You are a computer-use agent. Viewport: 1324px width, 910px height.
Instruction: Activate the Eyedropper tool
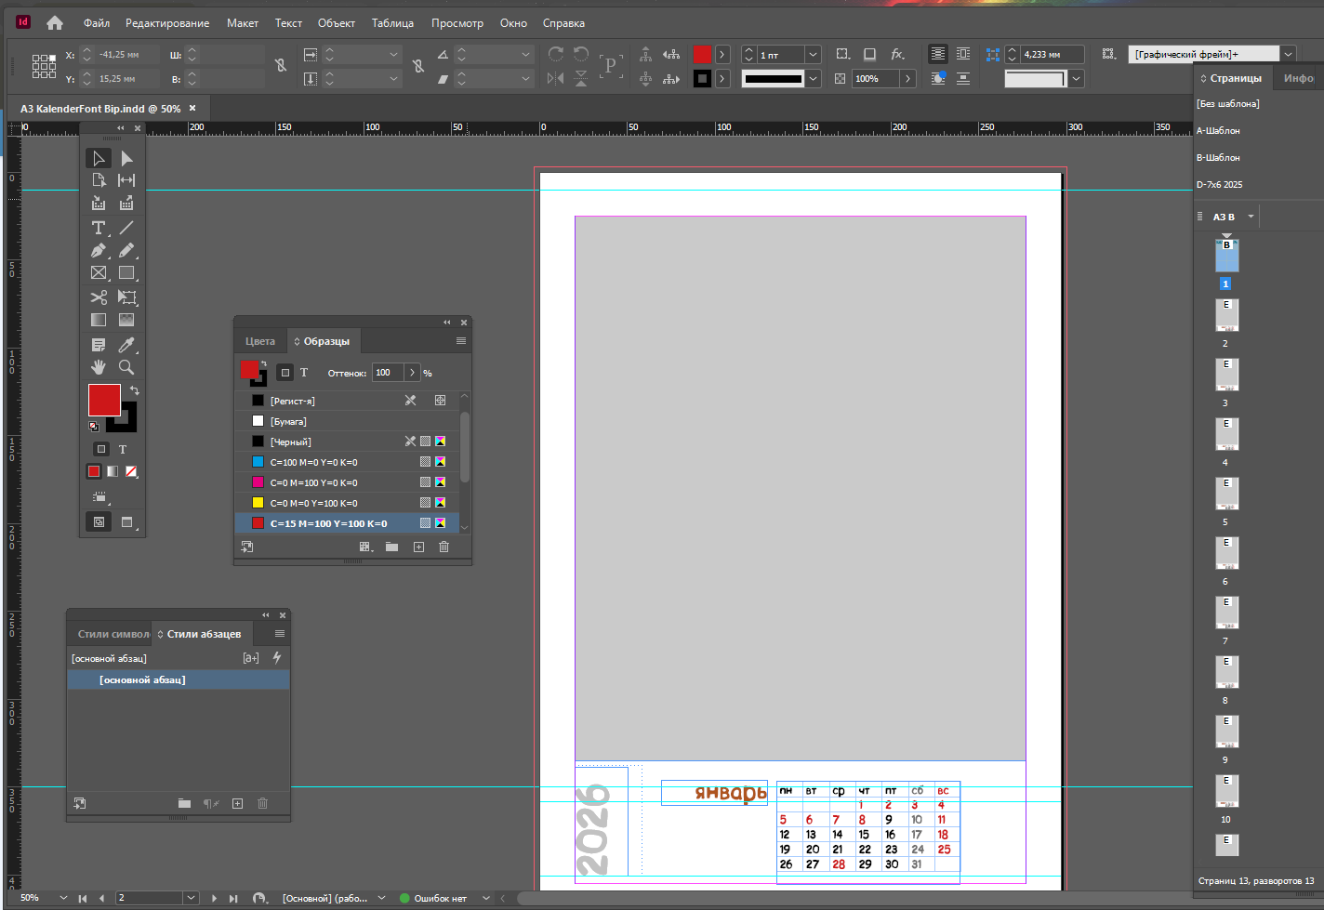pyautogui.click(x=126, y=345)
